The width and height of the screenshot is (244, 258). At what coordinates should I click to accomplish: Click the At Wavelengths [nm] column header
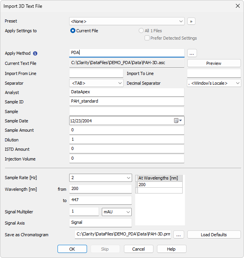pyautogui.click(x=160, y=178)
